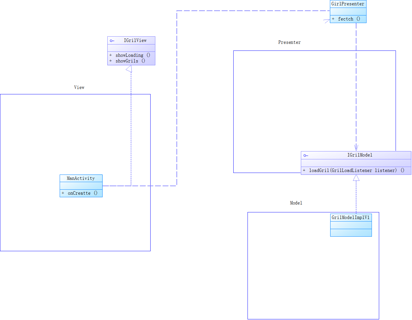The height and width of the screenshot is (320, 412).
Task: Click the arrowhead pointing at GirlPresenter fectch
Action: [x=327, y=21]
